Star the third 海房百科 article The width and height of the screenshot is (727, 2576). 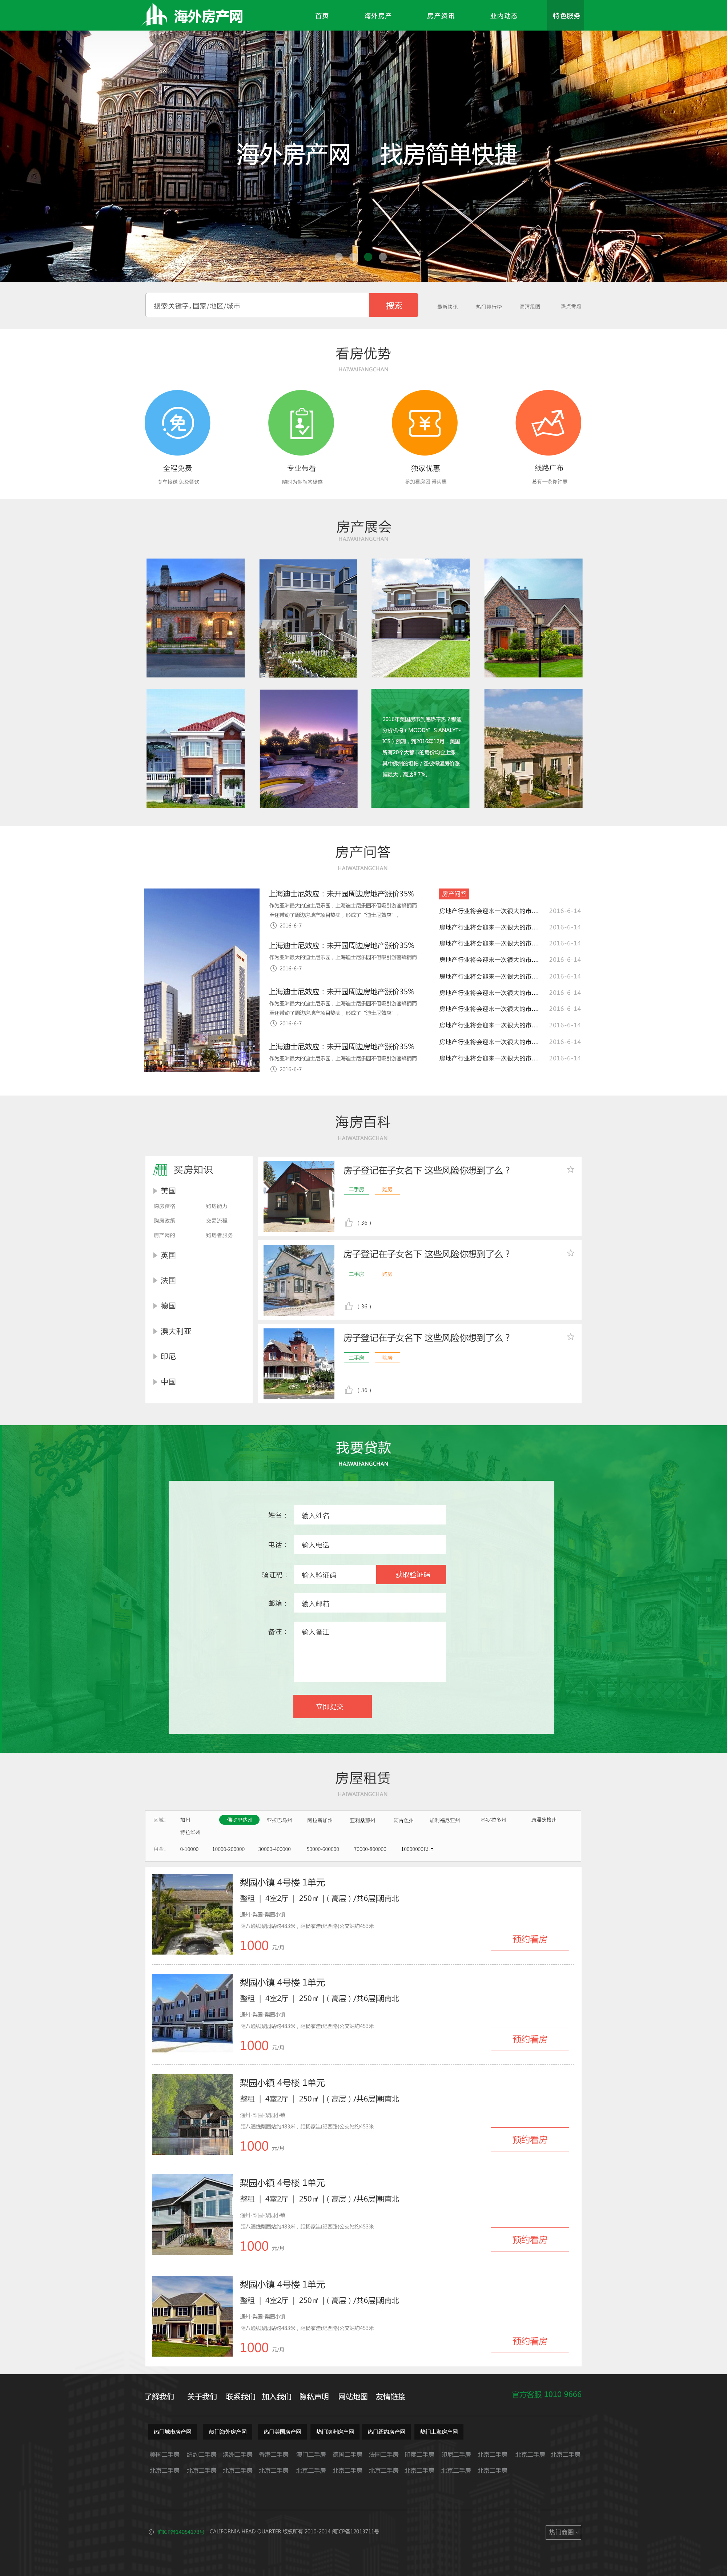point(570,1337)
